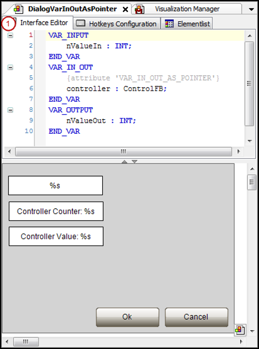This screenshot has height=349, width=259.
Task: Click the code editor scroll right arrow
Action: (x=239, y=152)
